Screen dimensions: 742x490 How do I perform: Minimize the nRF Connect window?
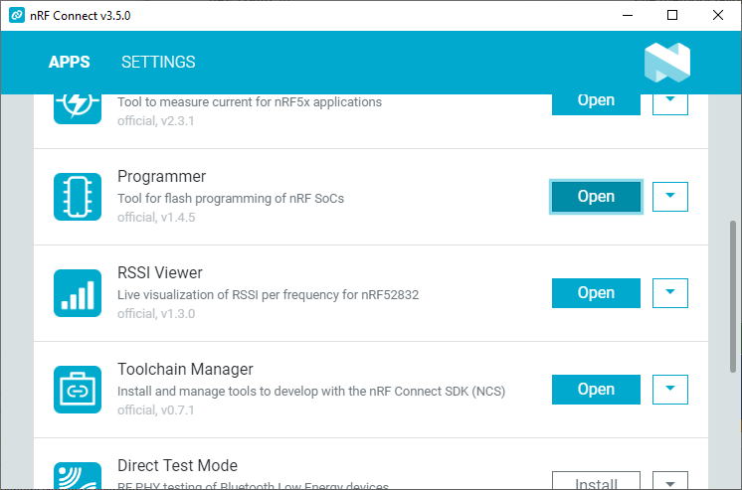pos(628,15)
